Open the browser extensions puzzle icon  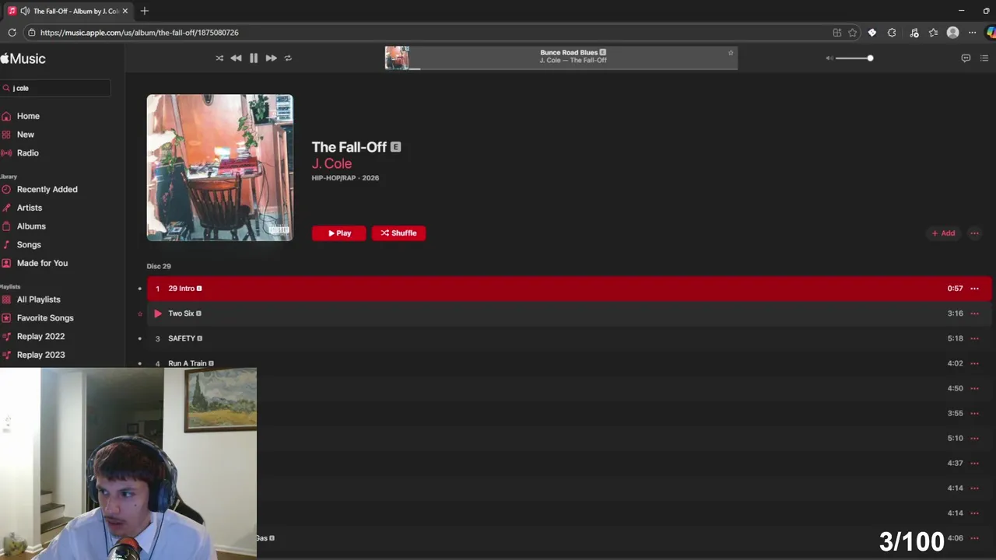tap(892, 33)
